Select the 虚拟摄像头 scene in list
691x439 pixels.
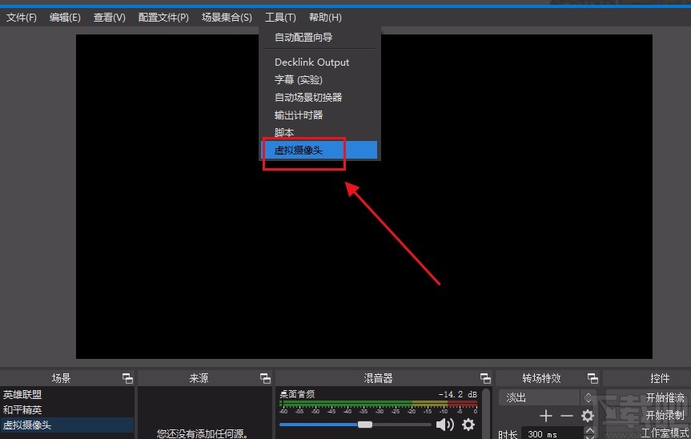pyautogui.click(x=67, y=425)
